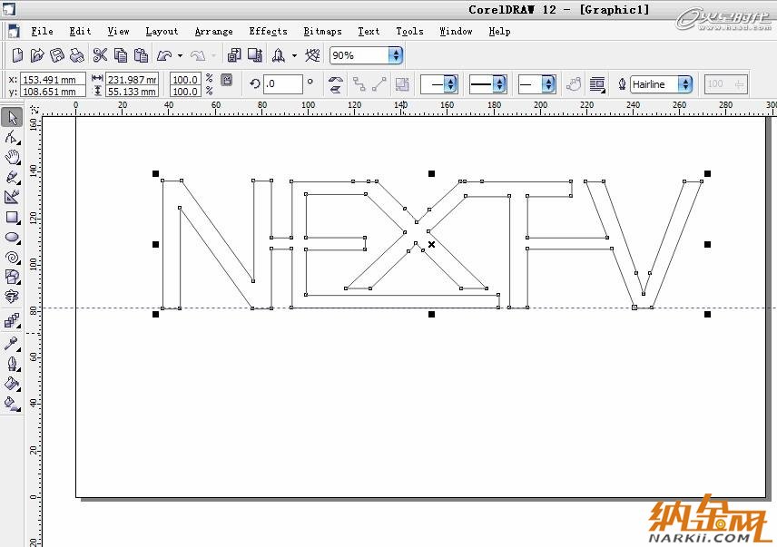777x547 pixels.
Task: Select the Interactive fill tool
Action: [12, 403]
